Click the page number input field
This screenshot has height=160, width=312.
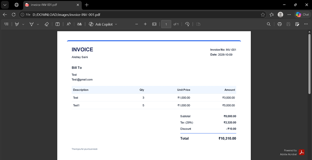tap(166, 24)
